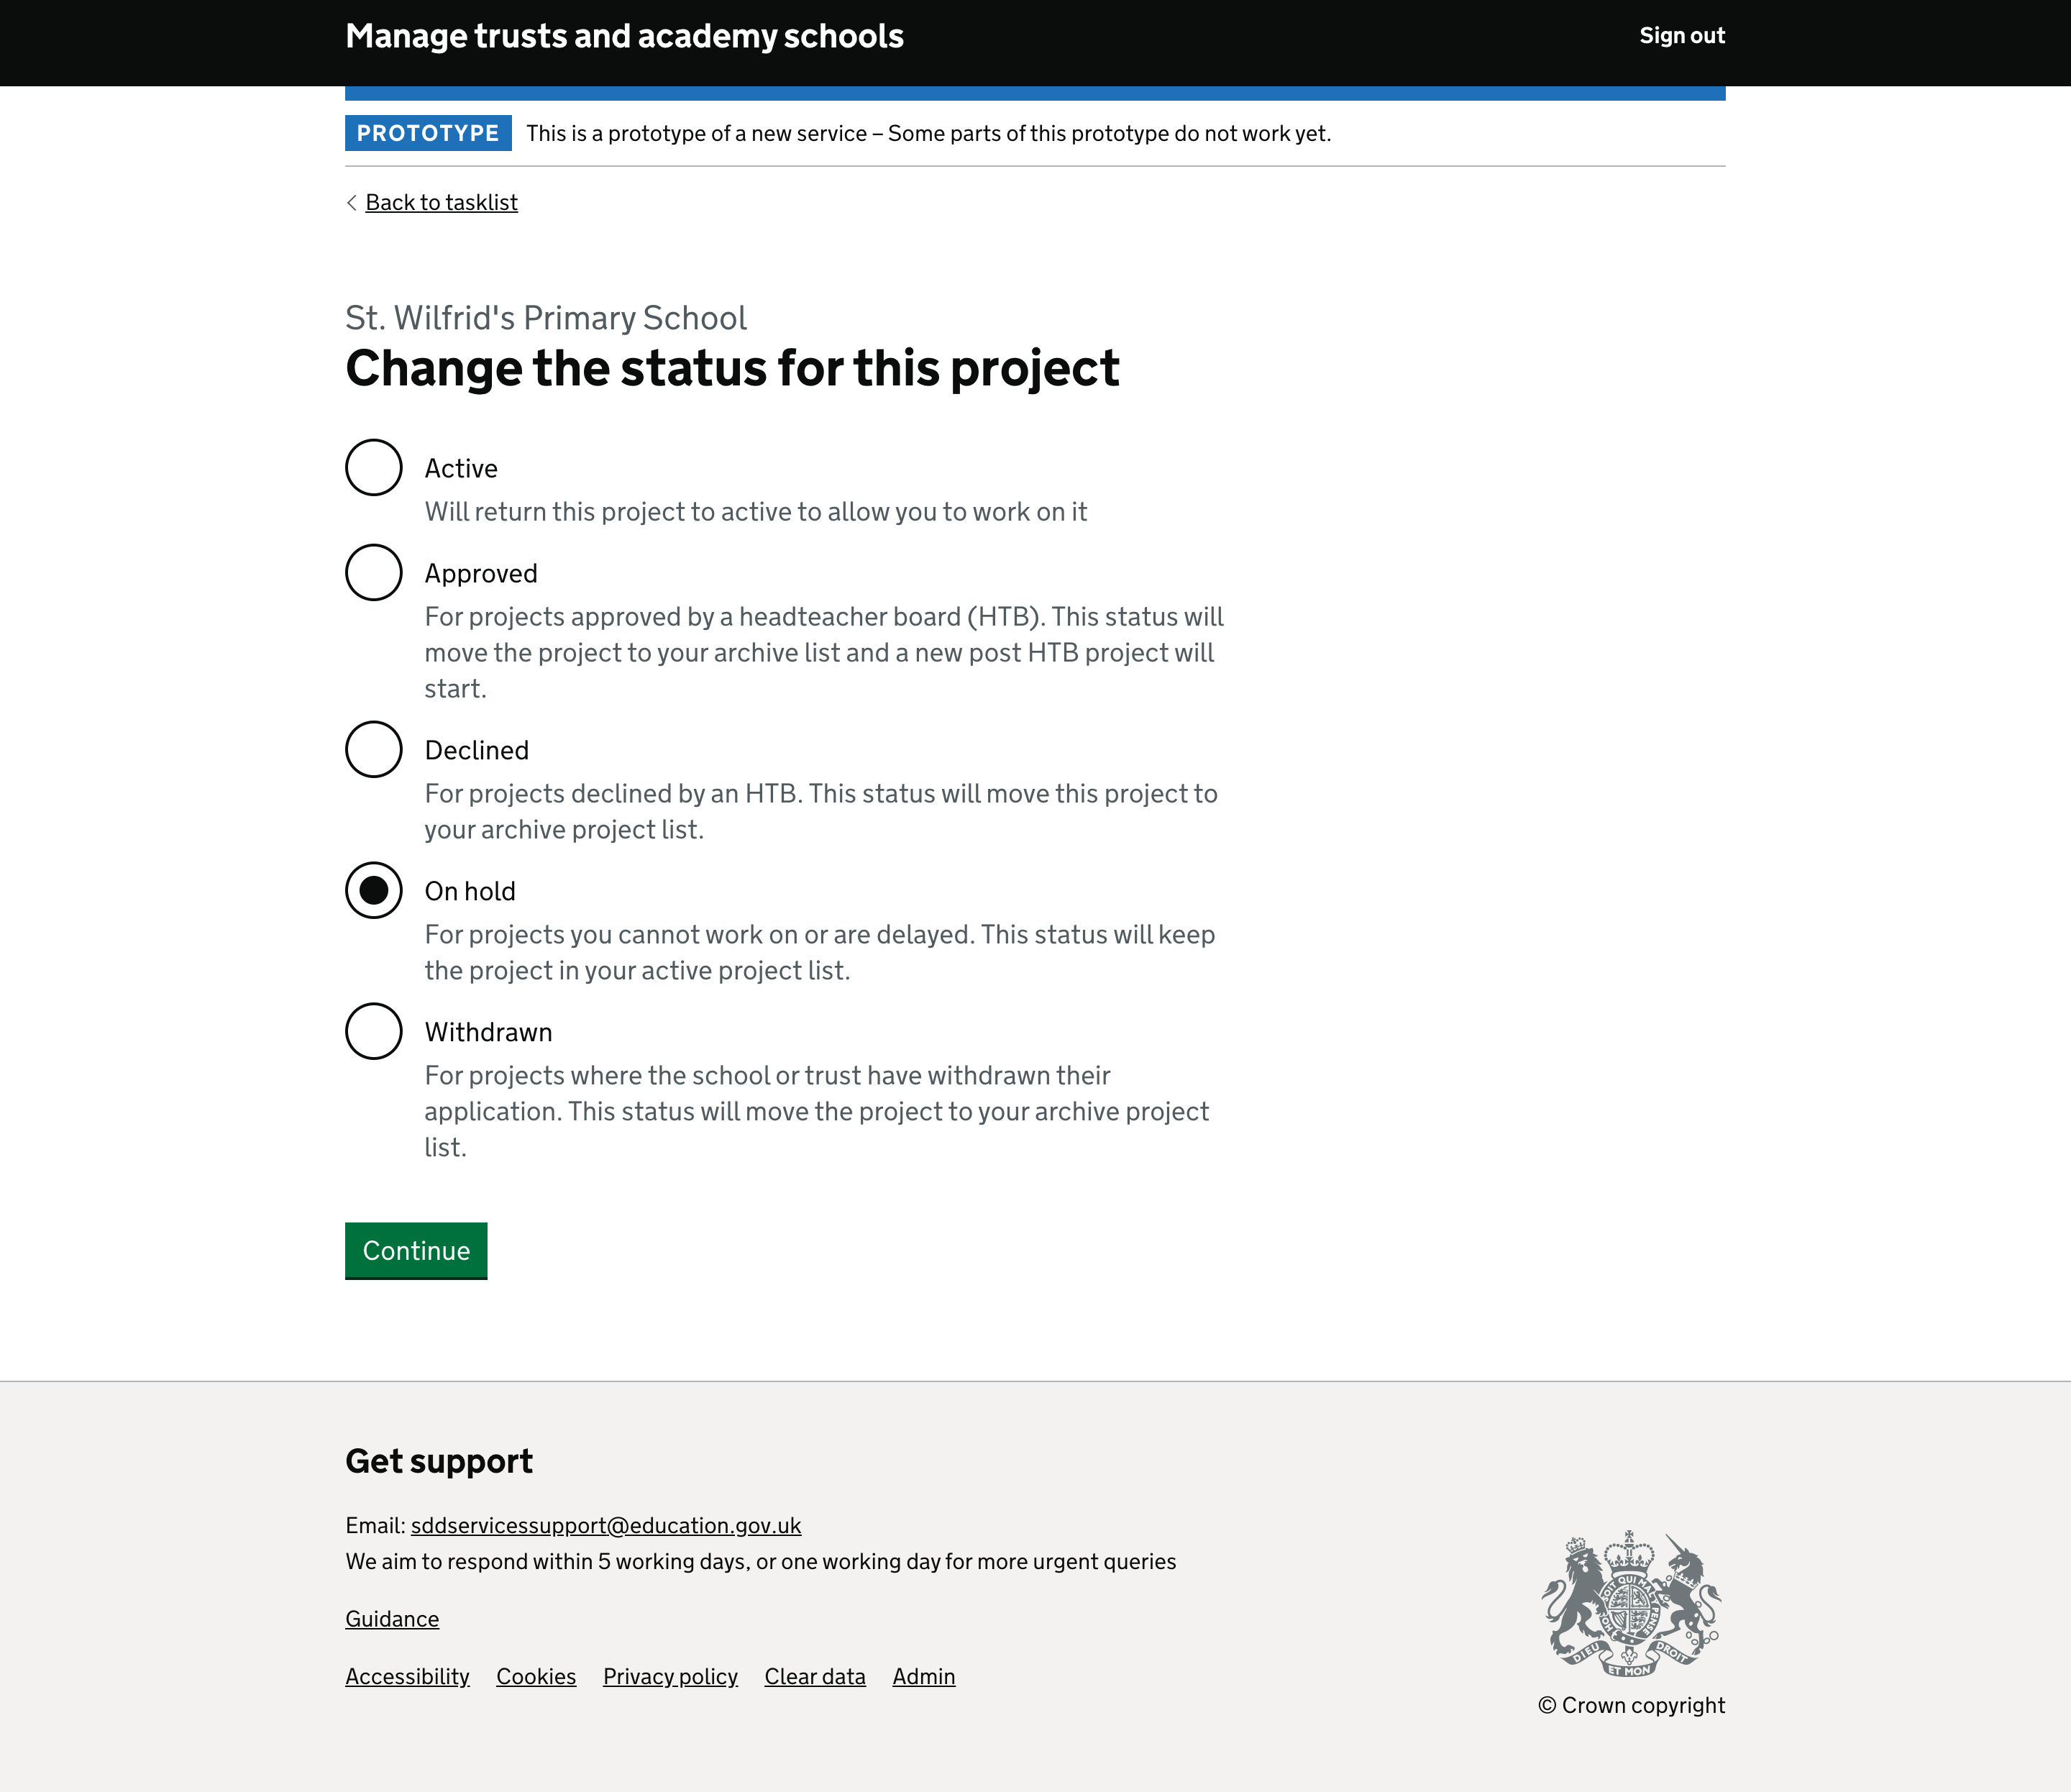Click the Clear data link
The width and height of the screenshot is (2071, 1792).
(815, 1676)
